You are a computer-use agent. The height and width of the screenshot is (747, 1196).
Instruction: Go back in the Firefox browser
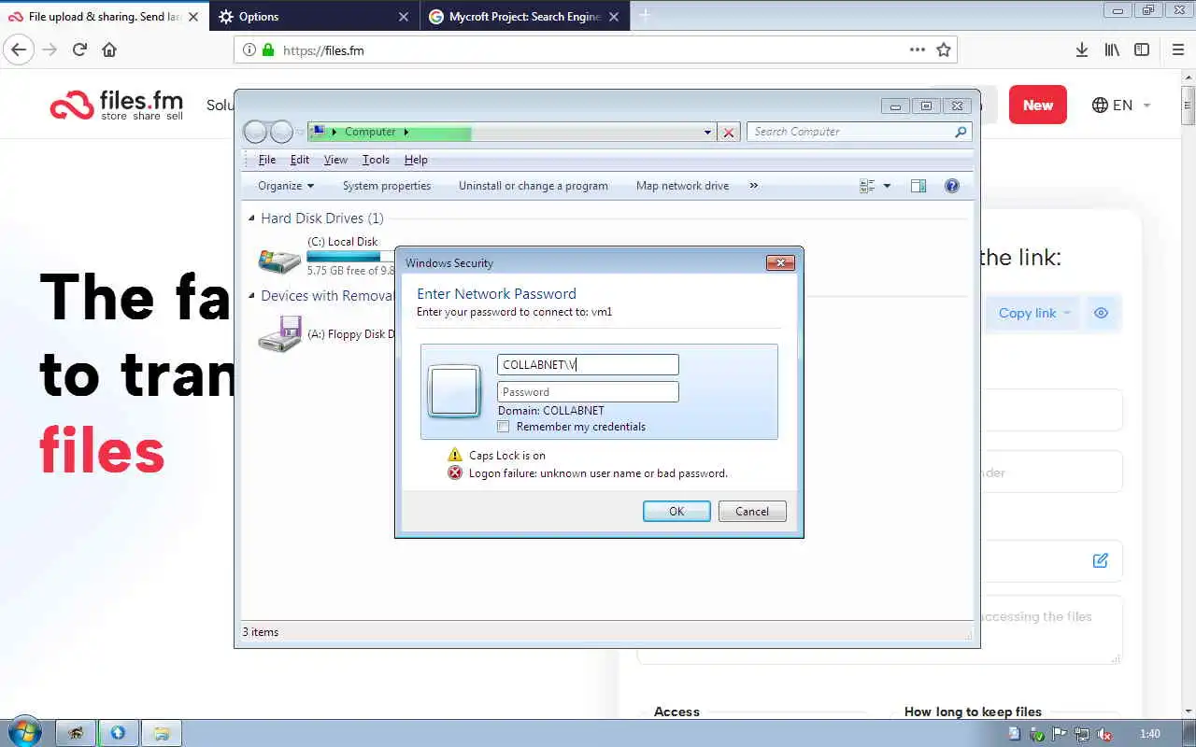click(19, 49)
